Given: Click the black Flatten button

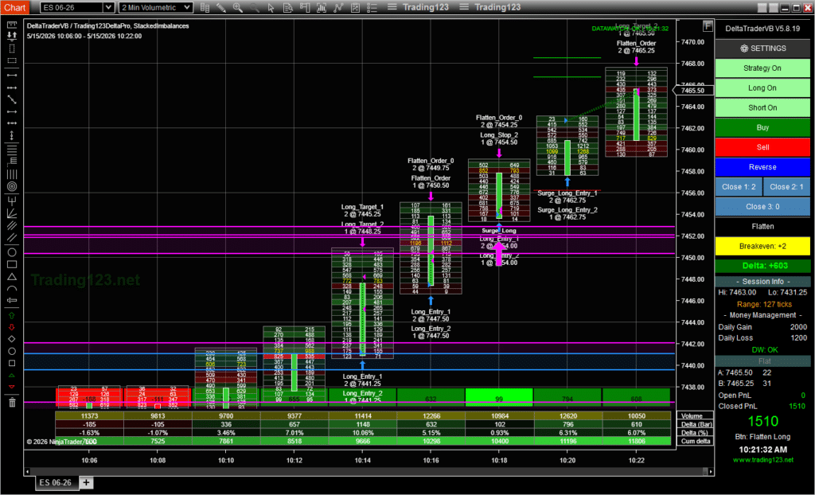Looking at the screenshot, I should point(762,226).
